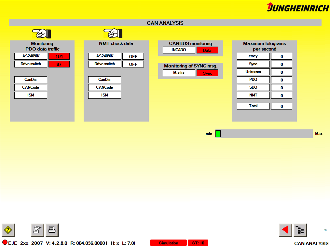Click the emcy telegram label
The width and height of the screenshot is (330, 248).
pos(253,56)
